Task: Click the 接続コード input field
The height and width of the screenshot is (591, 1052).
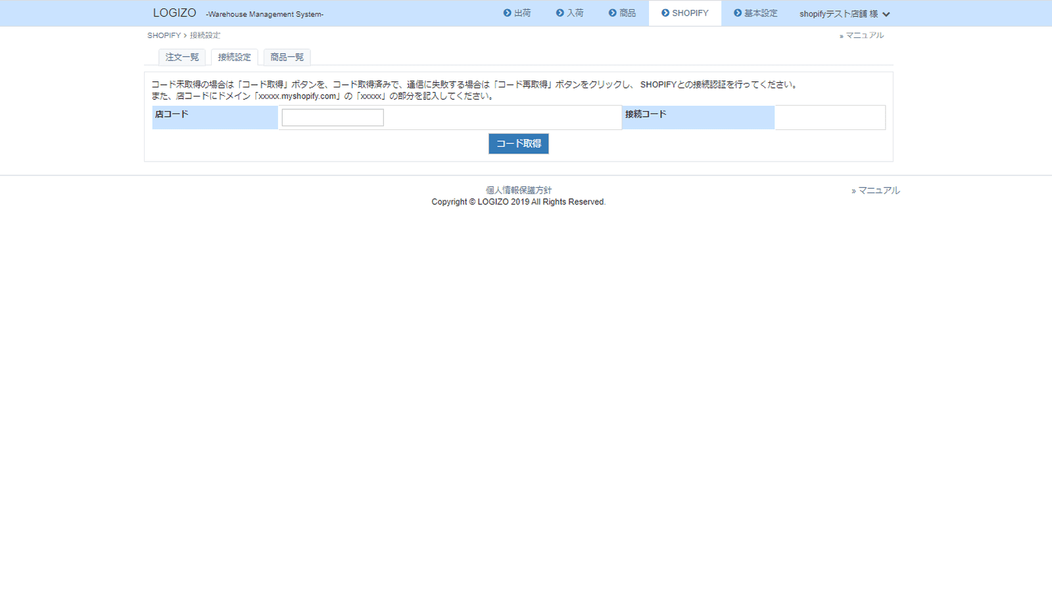Action: pos(830,117)
